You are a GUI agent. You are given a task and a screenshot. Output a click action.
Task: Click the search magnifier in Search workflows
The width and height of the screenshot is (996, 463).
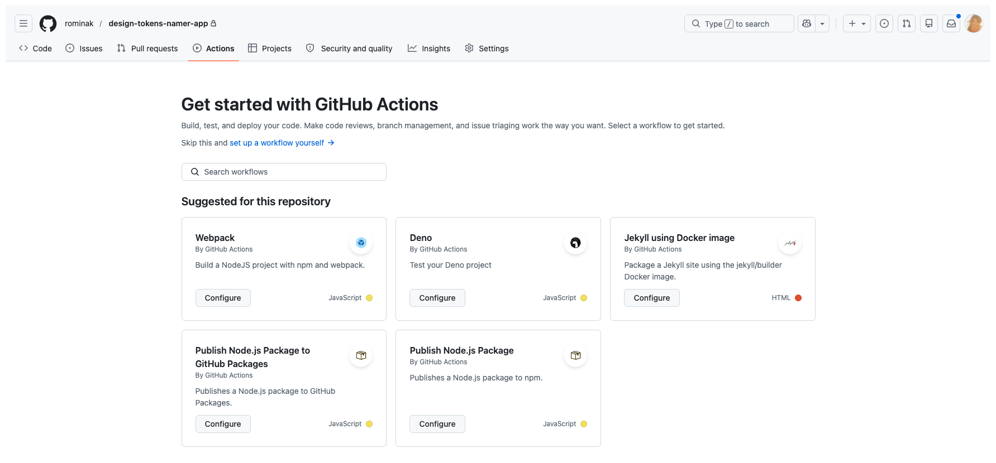pos(195,172)
